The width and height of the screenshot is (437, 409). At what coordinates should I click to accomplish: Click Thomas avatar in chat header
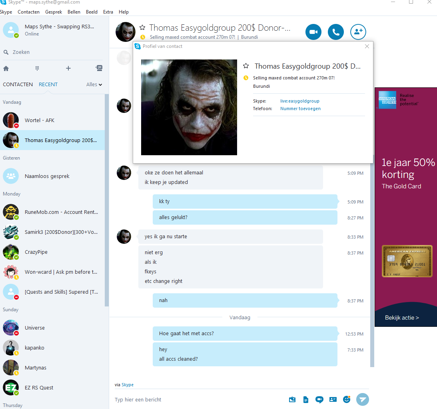coord(126,32)
